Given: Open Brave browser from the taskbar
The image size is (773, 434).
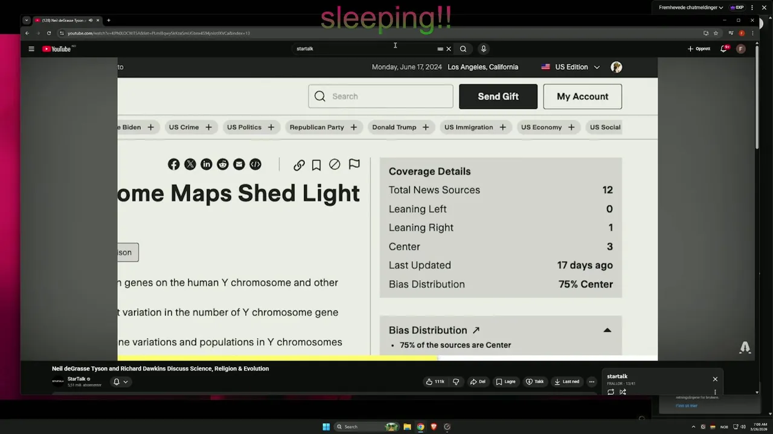Looking at the screenshot, I should (434, 427).
